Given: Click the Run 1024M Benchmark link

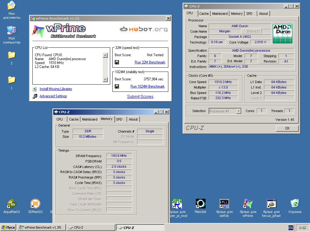Looking at the screenshot, I should coord(147,86).
